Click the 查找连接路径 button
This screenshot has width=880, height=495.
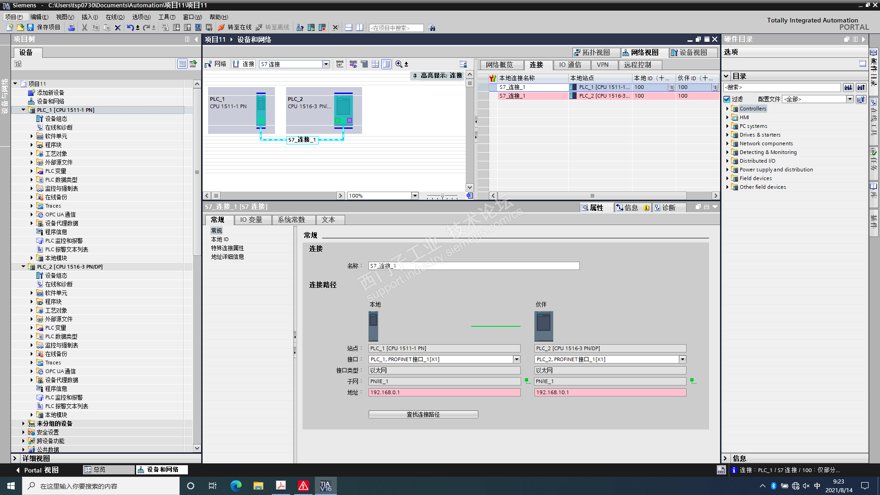(423, 414)
